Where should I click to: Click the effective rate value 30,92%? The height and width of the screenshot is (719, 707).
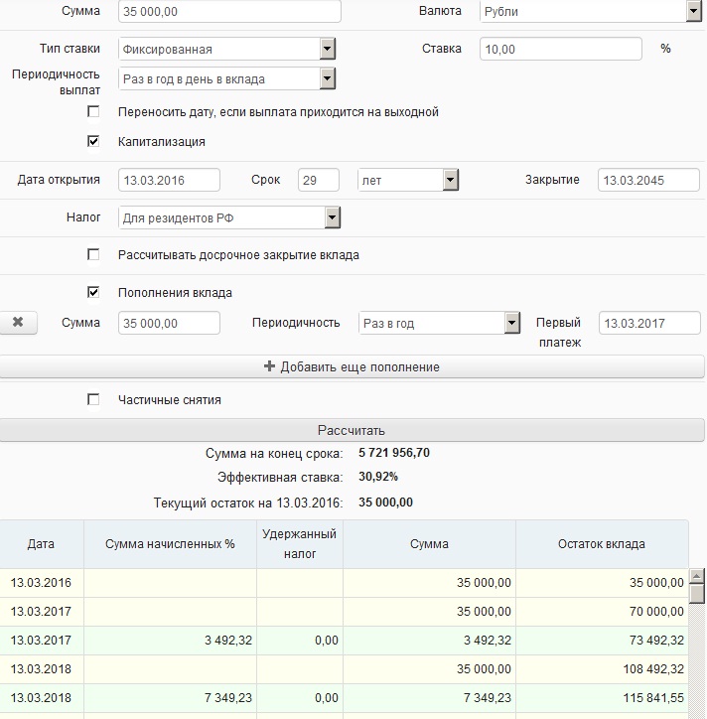378,477
